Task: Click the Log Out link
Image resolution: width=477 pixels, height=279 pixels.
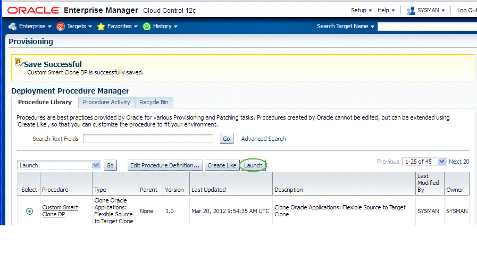Action: point(467,10)
